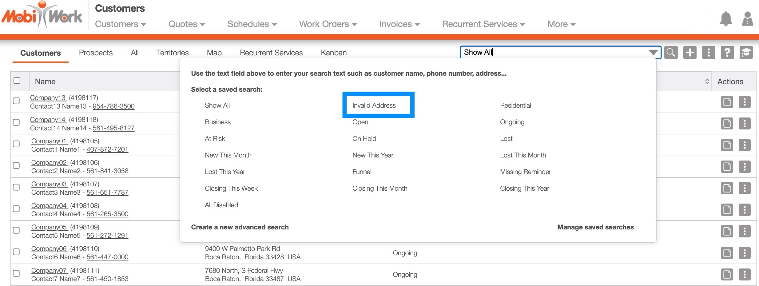Toggle the select-all checkbox in header
Screen dimensions: 759x286
click(17, 81)
